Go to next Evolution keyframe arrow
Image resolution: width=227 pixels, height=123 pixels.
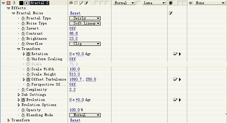[x=180, y=100]
